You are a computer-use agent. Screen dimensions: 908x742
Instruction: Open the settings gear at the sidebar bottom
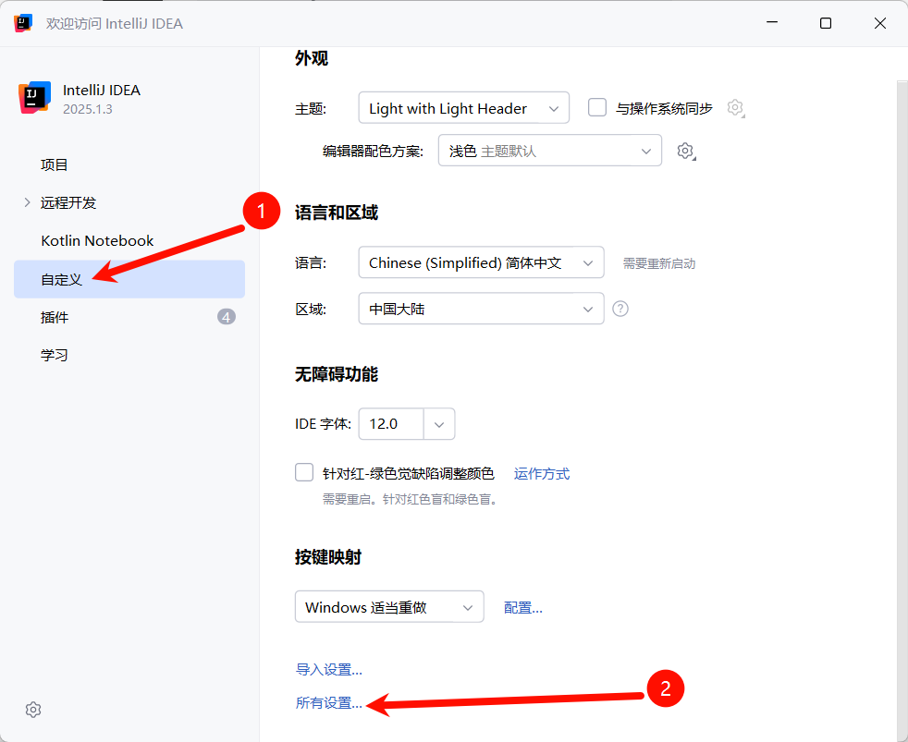coord(33,710)
